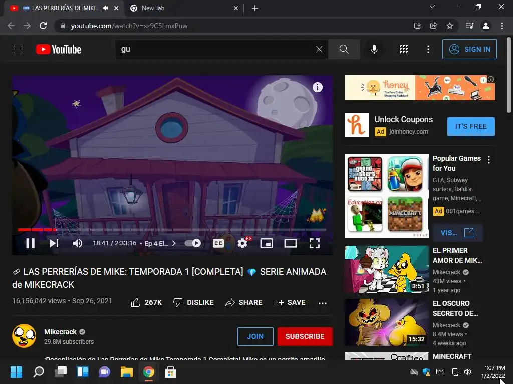Screen dimensions: 513x384
Task: Mute the video player volume
Action: click(78, 243)
